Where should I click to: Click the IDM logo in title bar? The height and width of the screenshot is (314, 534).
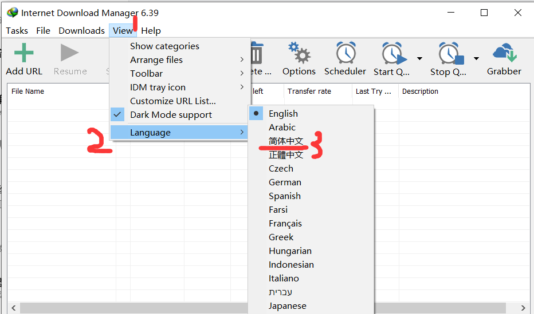(x=12, y=13)
